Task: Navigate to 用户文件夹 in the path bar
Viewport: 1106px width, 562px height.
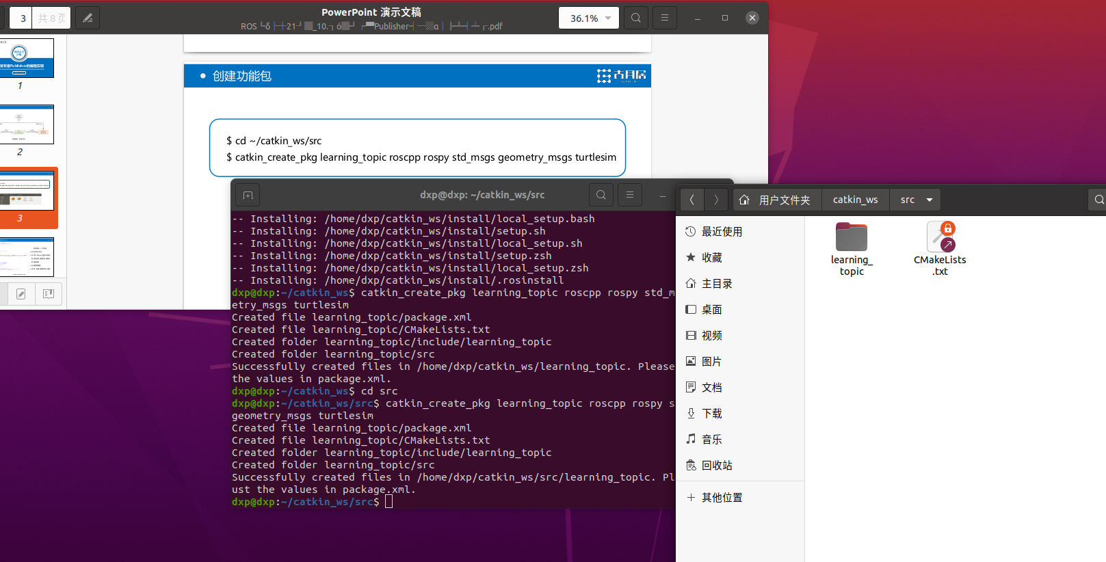Action: point(778,200)
